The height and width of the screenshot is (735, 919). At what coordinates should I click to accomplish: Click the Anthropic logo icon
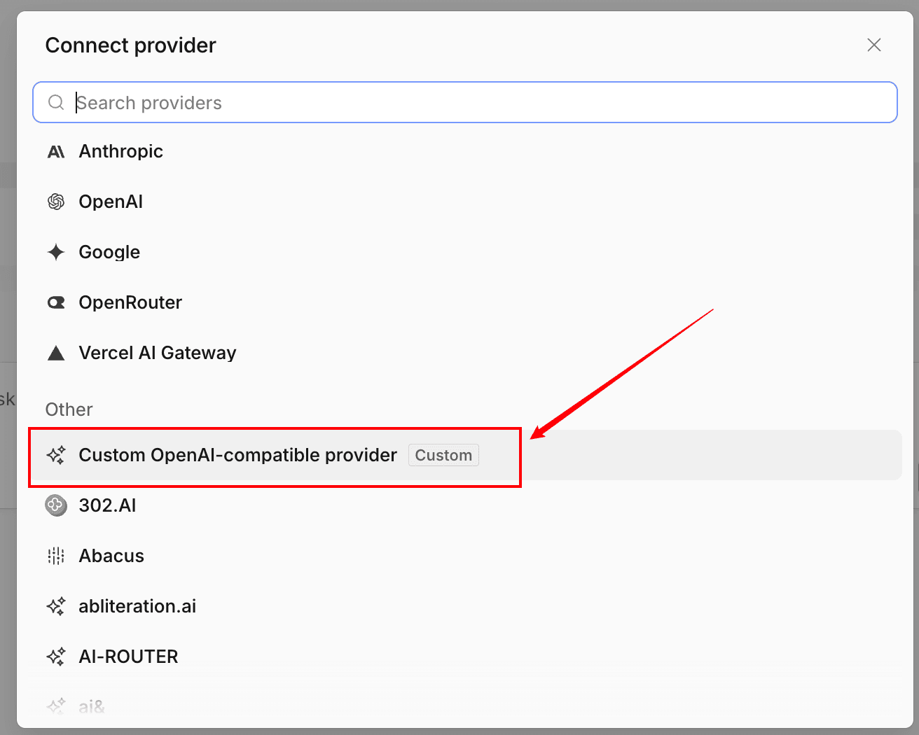(x=56, y=152)
